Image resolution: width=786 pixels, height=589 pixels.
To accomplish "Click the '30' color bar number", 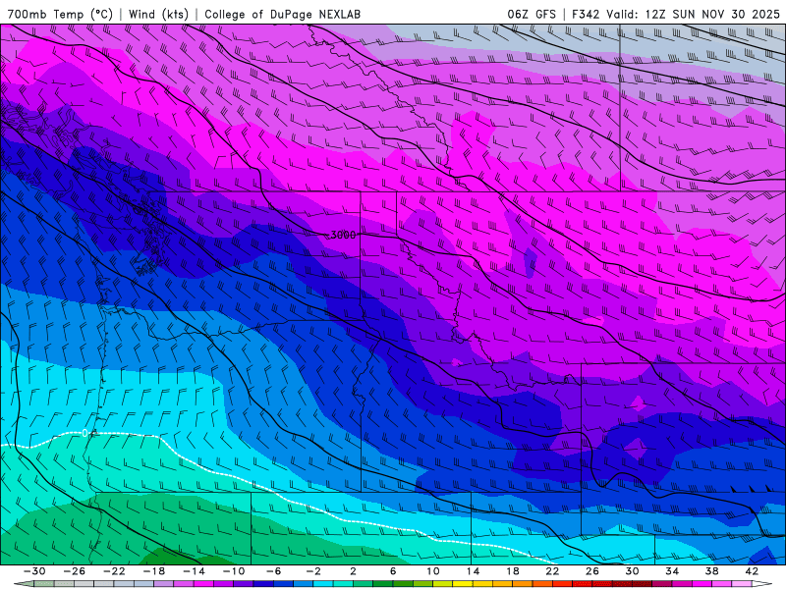I will pyautogui.click(x=632, y=571).
